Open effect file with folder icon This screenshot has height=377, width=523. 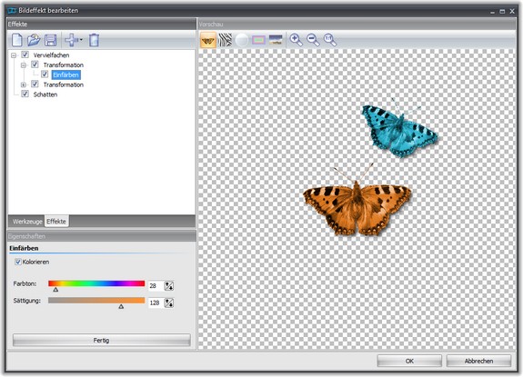(x=34, y=40)
